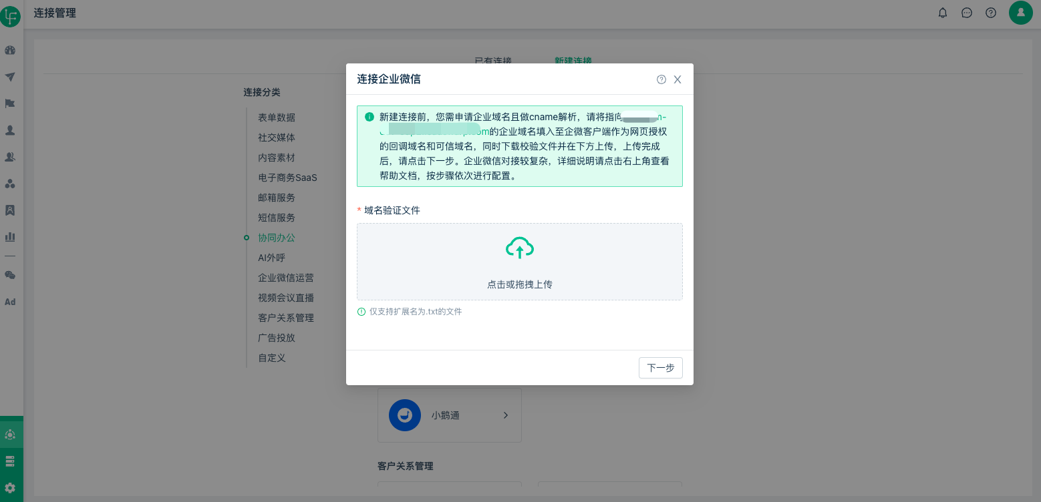This screenshot has height=502, width=1041.
Task: Click the 连接分类 heading
Action: click(262, 92)
